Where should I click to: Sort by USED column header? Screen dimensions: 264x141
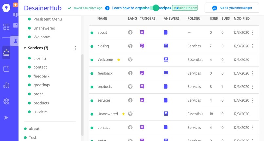214,19
